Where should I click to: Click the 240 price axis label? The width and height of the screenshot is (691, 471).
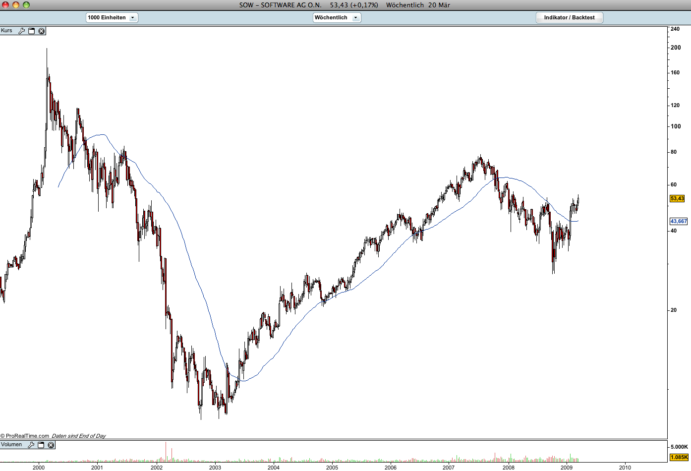tap(675, 29)
